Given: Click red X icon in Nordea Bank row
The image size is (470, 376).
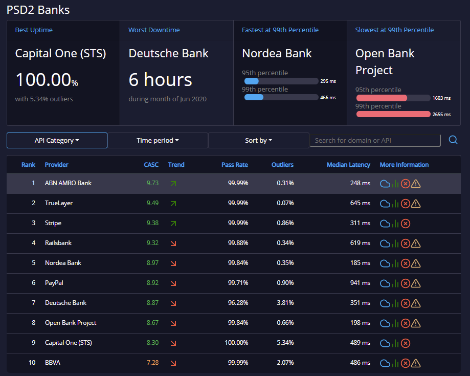Looking at the screenshot, I should [x=406, y=263].
